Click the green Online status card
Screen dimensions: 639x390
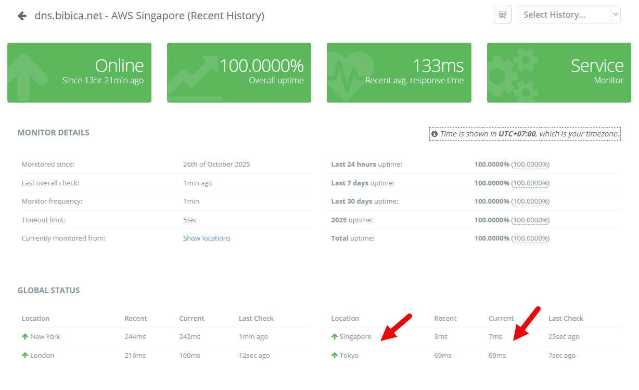[79, 72]
